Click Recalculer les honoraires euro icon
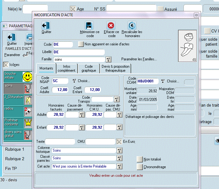Viewport: 219px width, 189px height. pos(132,26)
